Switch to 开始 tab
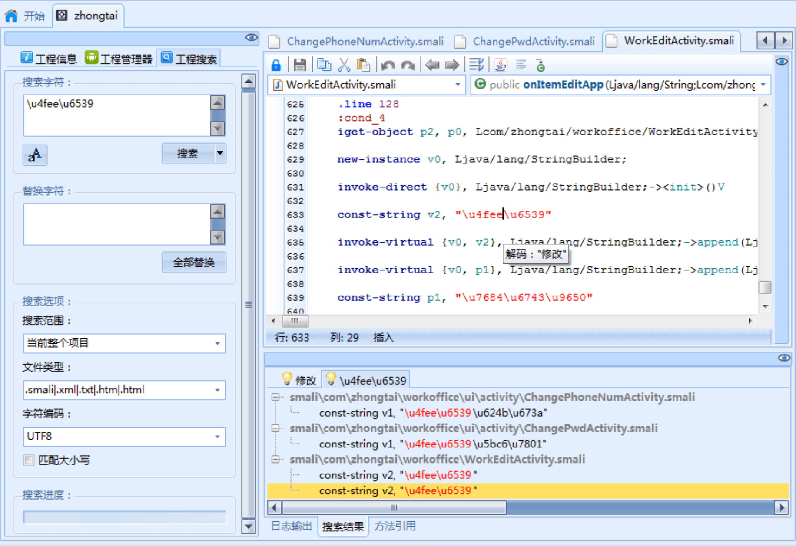Screen dimensions: 796x546 (x=25, y=16)
